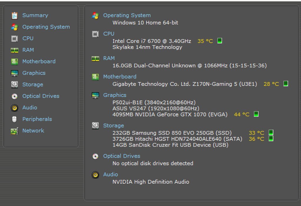Image resolution: width=301 pixels, height=206 pixels.
Task: Open the Operating System sidebar section
Action: tap(46, 27)
